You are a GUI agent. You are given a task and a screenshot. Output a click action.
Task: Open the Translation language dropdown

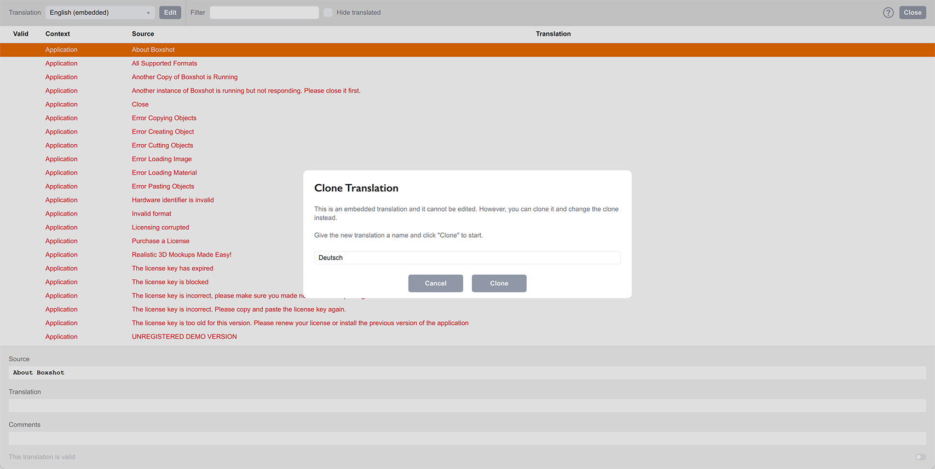pyautogui.click(x=100, y=13)
